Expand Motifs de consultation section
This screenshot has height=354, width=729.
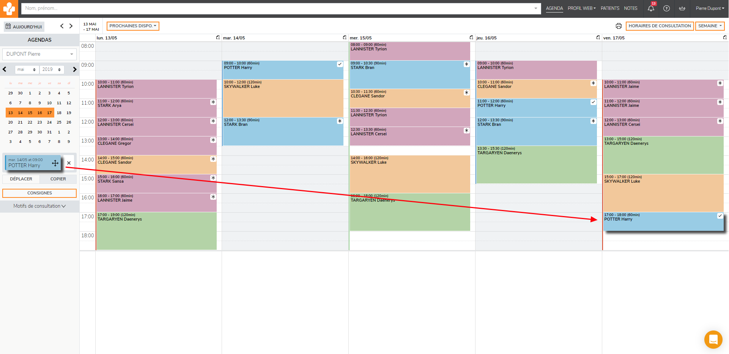coord(39,206)
